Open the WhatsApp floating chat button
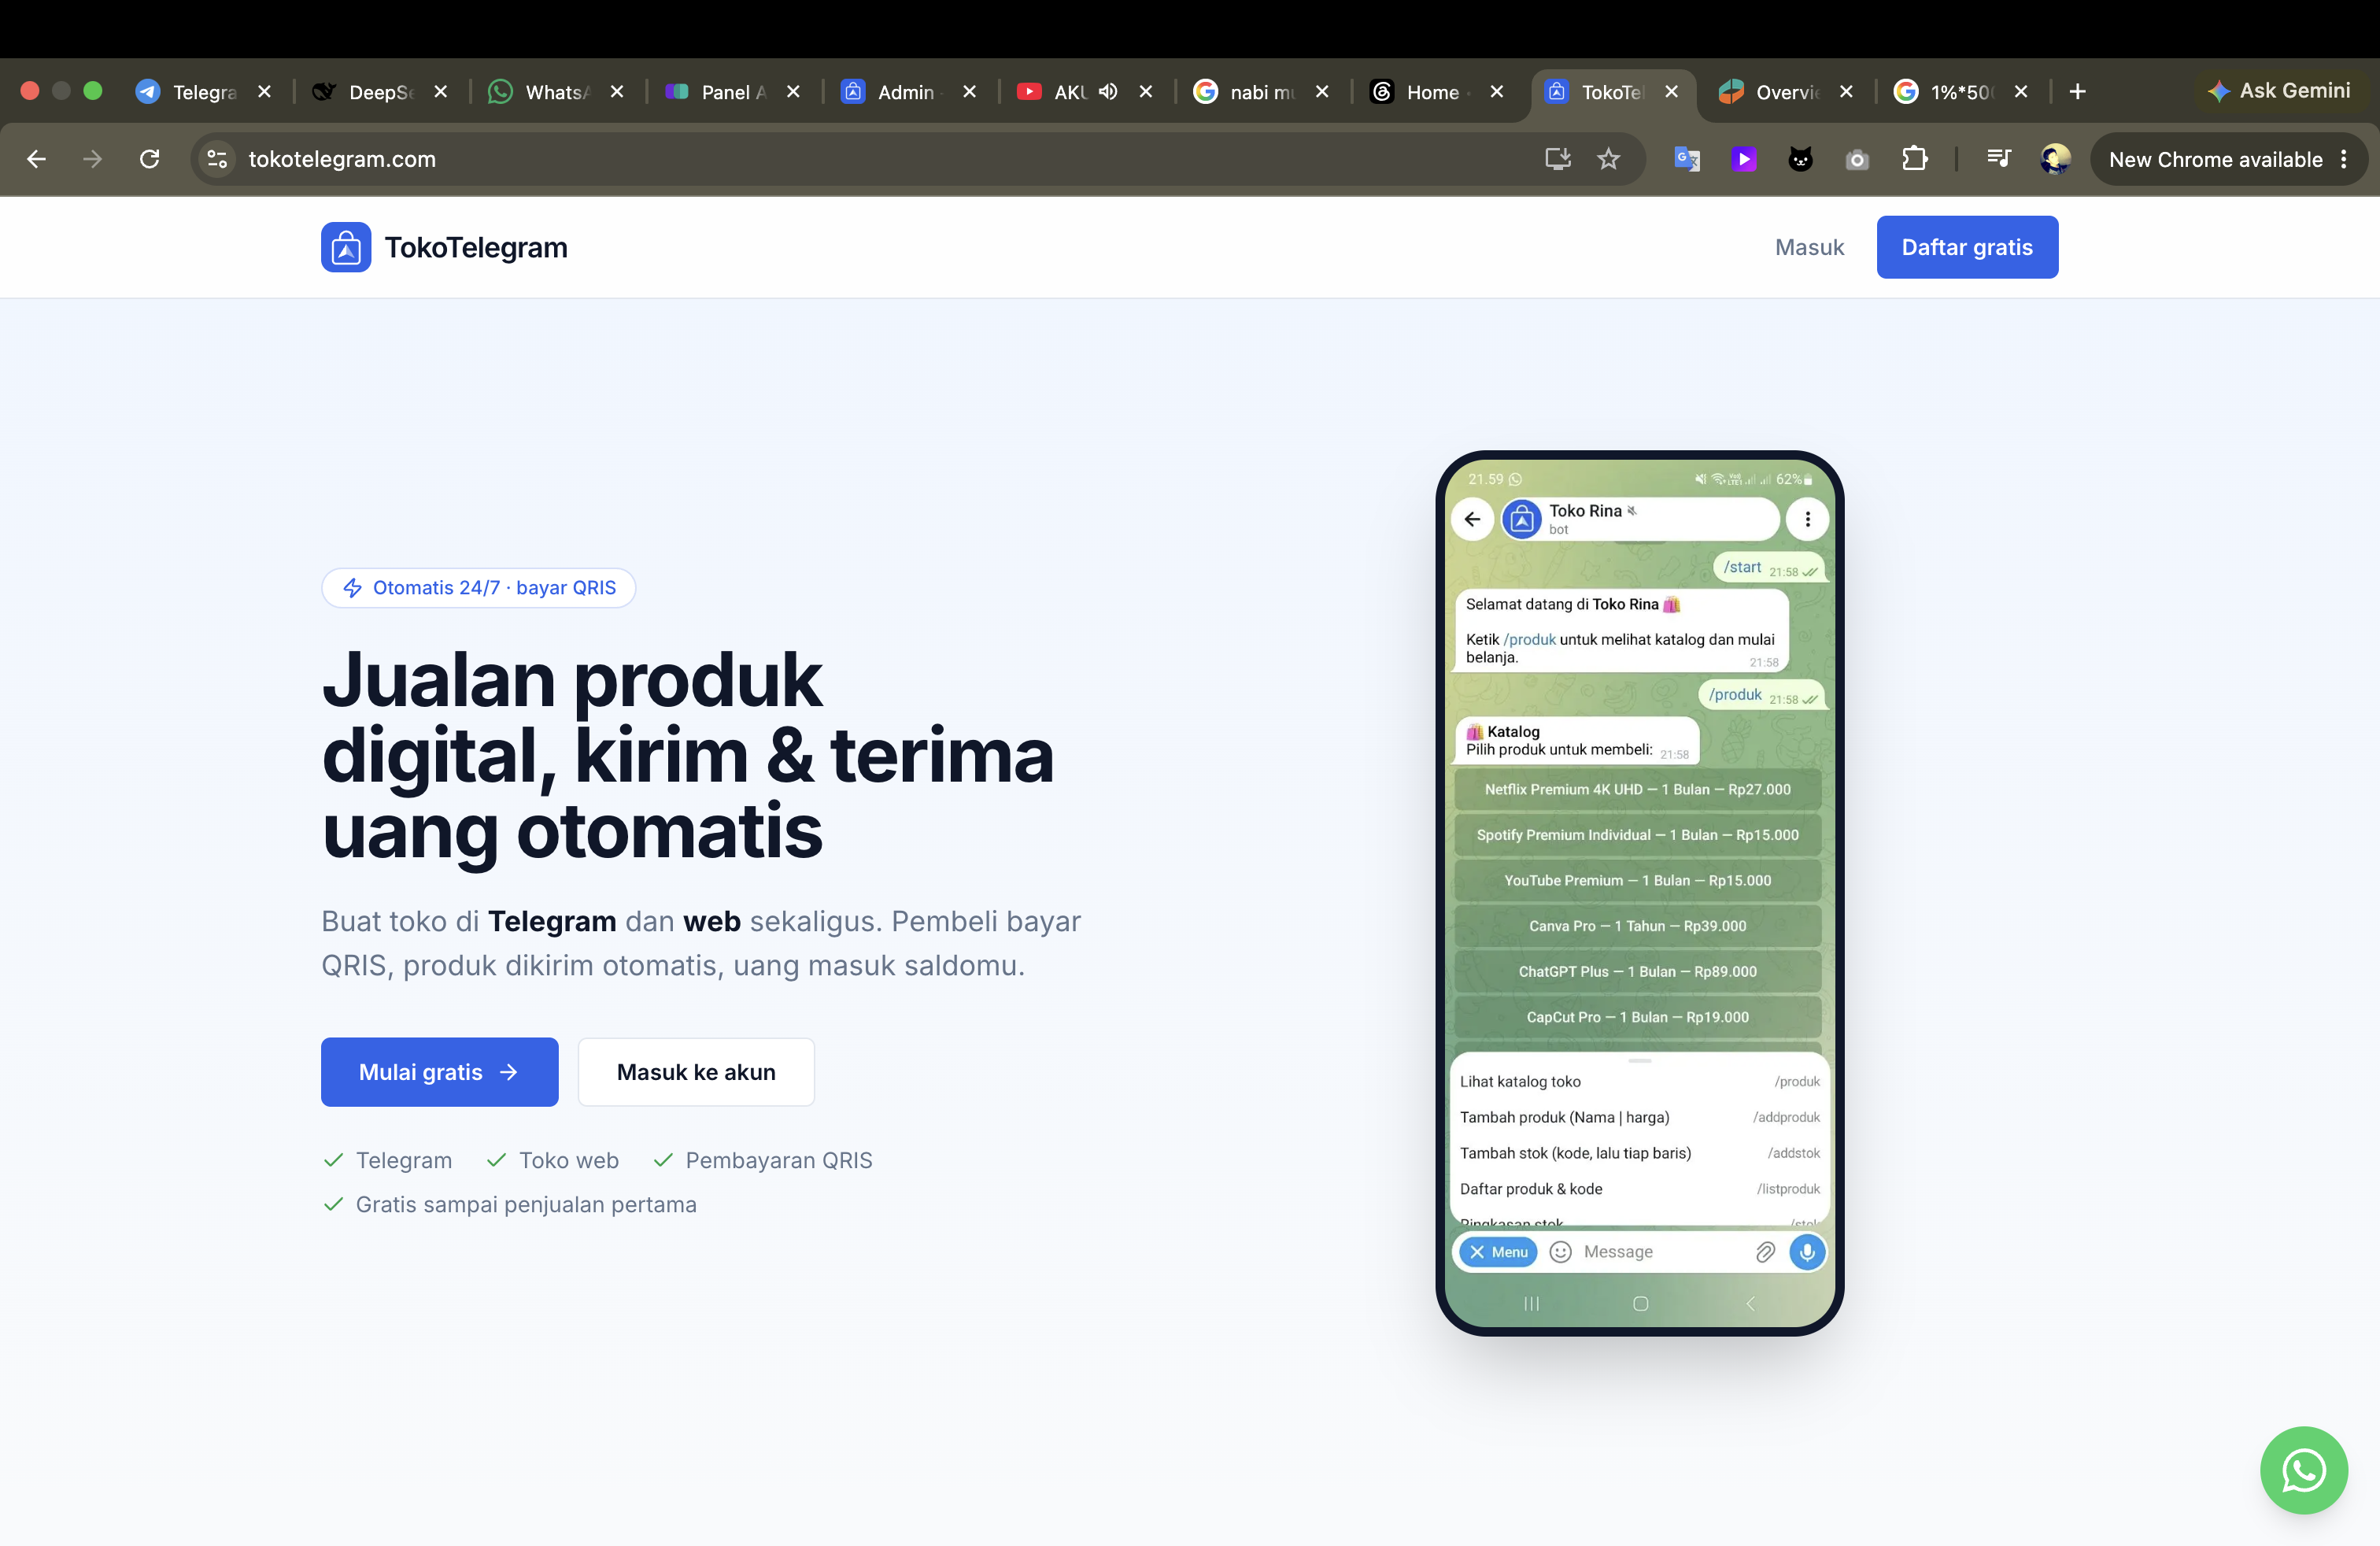The width and height of the screenshot is (2380, 1546). pos(2304,1470)
